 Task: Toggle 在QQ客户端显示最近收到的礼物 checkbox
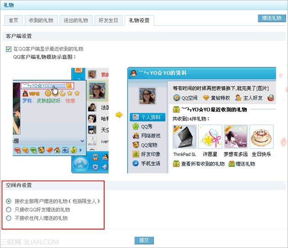click(x=8, y=49)
